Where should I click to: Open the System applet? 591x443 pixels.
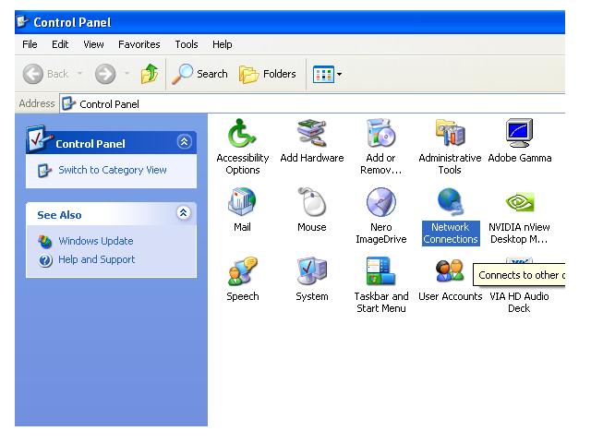pyautogui.click(x=312, y=273)
